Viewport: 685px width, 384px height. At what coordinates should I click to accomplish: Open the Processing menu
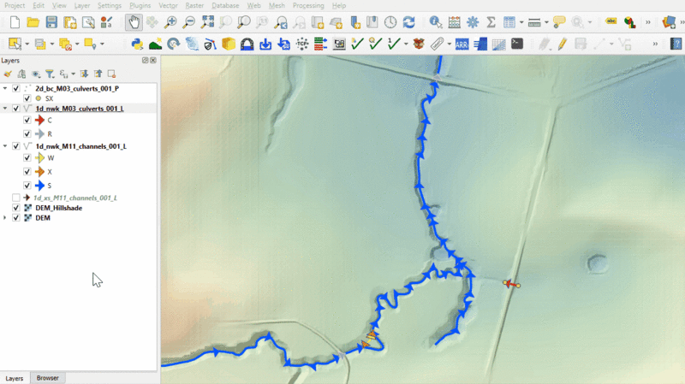(x=308, y=5)
